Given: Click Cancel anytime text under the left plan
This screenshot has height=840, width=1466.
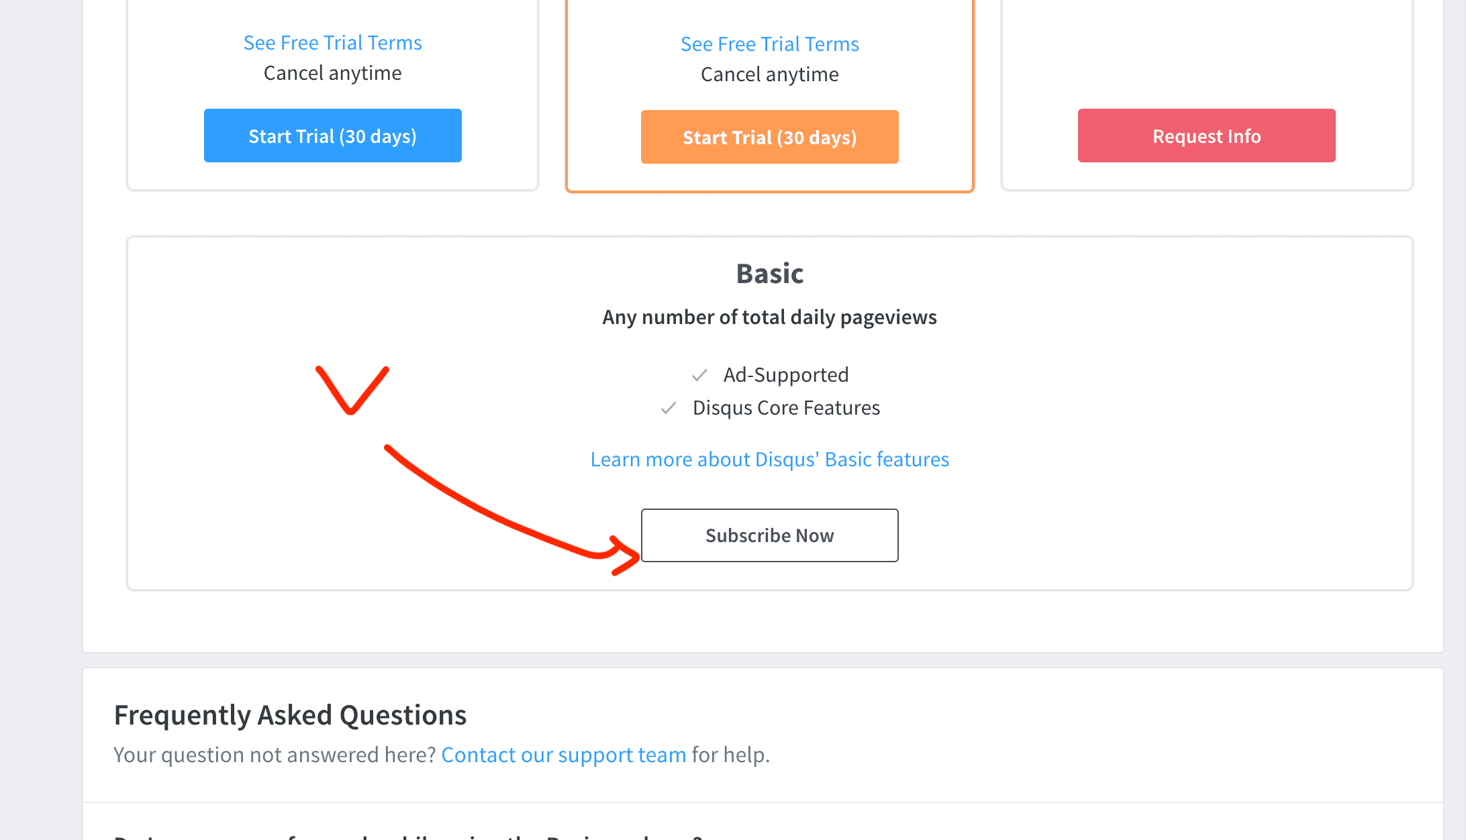Looking at the screenshot, I should (x=332, y=73).
